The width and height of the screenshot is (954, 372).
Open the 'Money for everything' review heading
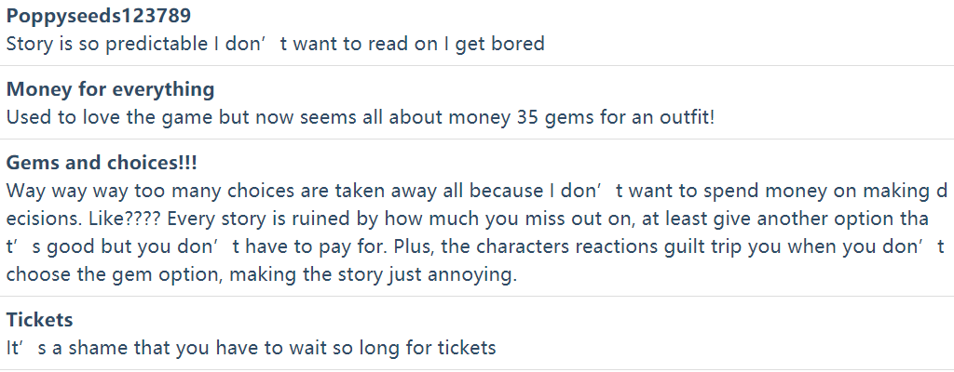click(110, 89)
